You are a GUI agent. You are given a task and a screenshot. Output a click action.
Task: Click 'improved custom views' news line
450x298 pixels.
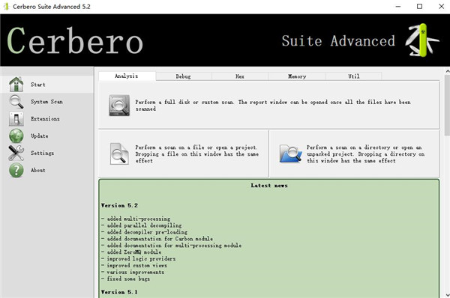coord(134,265)
